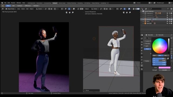Hide Collection 1 with its eye icon
This screenshot has width=173, height=97.
click(x=169, y=13)
